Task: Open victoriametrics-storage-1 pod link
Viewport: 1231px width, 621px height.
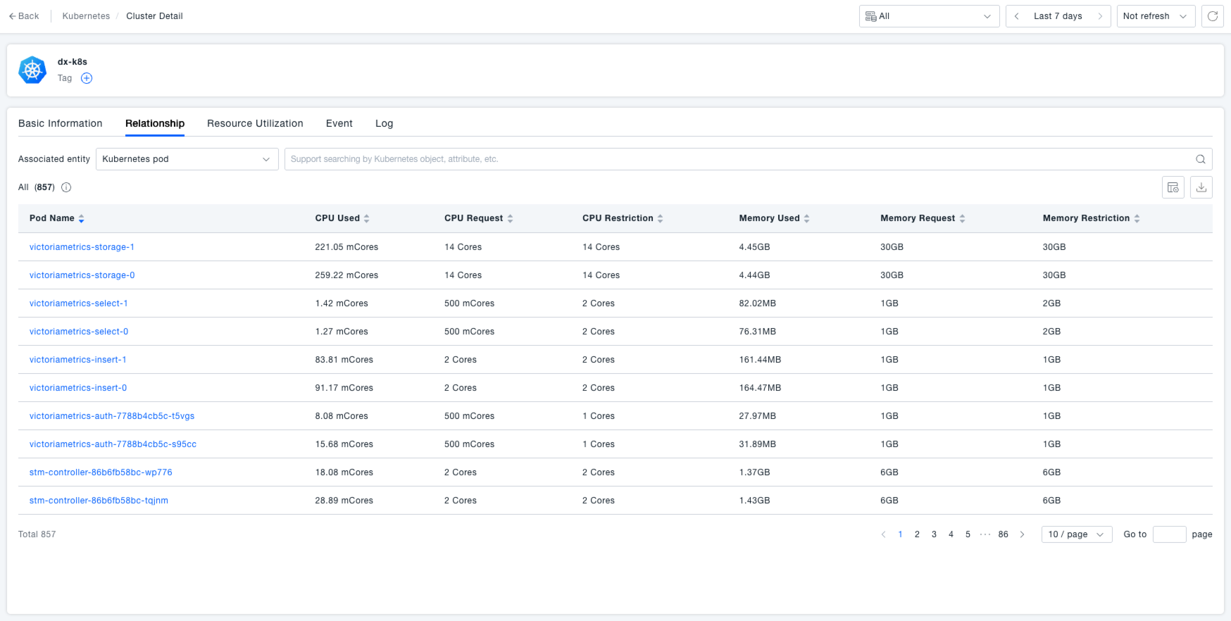Action: pyautogui.click(x=82, y=247)
